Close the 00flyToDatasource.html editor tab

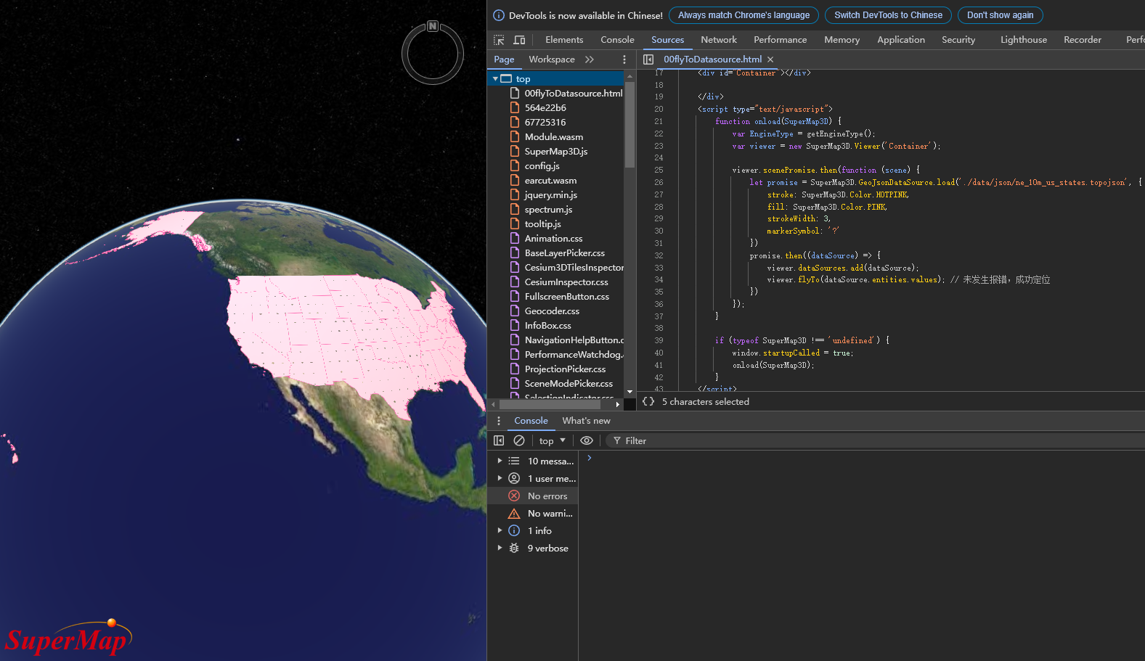click(x=770, y=59)
